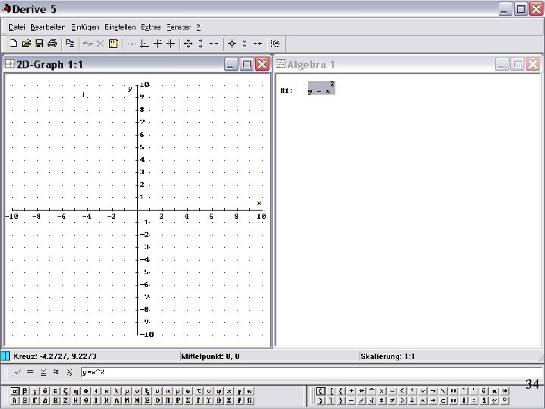The image size is (545, 409).
Task: Open the Extras menu
Action: click(x=151, y=27)
